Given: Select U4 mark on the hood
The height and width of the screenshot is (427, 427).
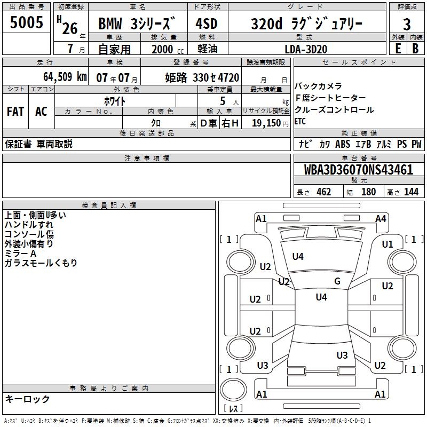Looking at the screenshot, I should tap(298, 257).
